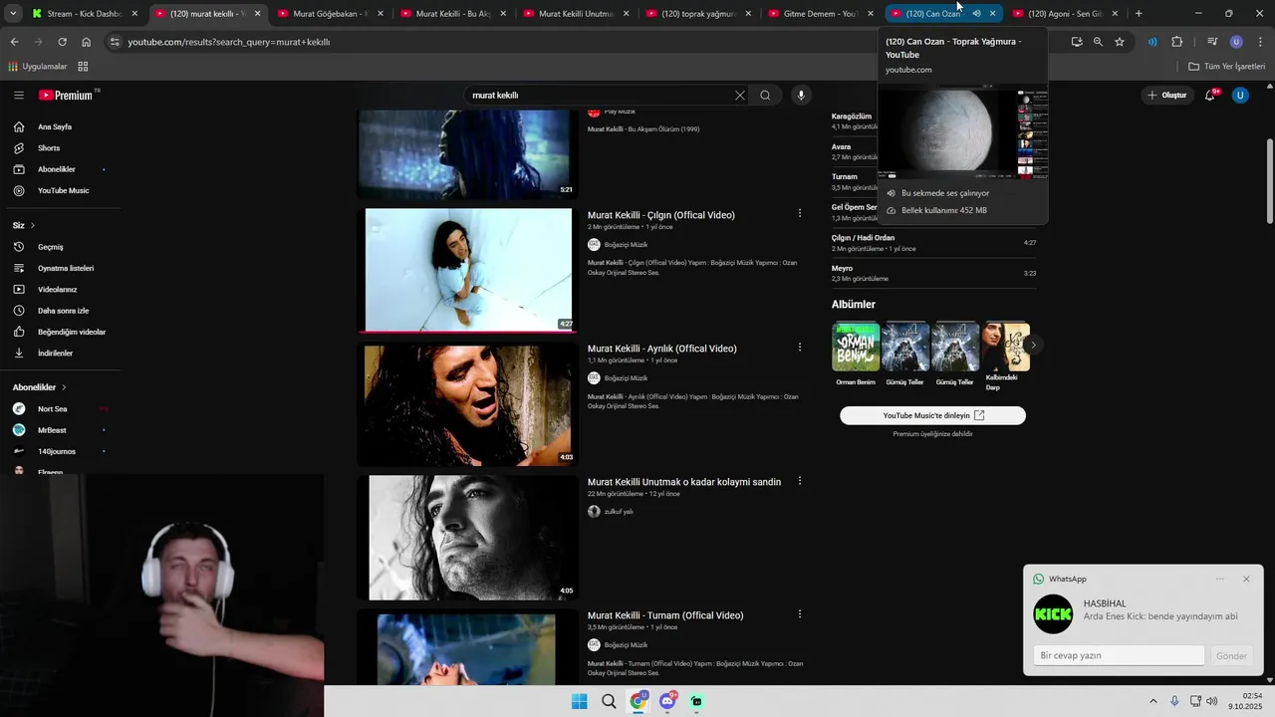This screenshot has width=1275, height=717.
Task: Go back in the browser
Action: click(14, 42)
